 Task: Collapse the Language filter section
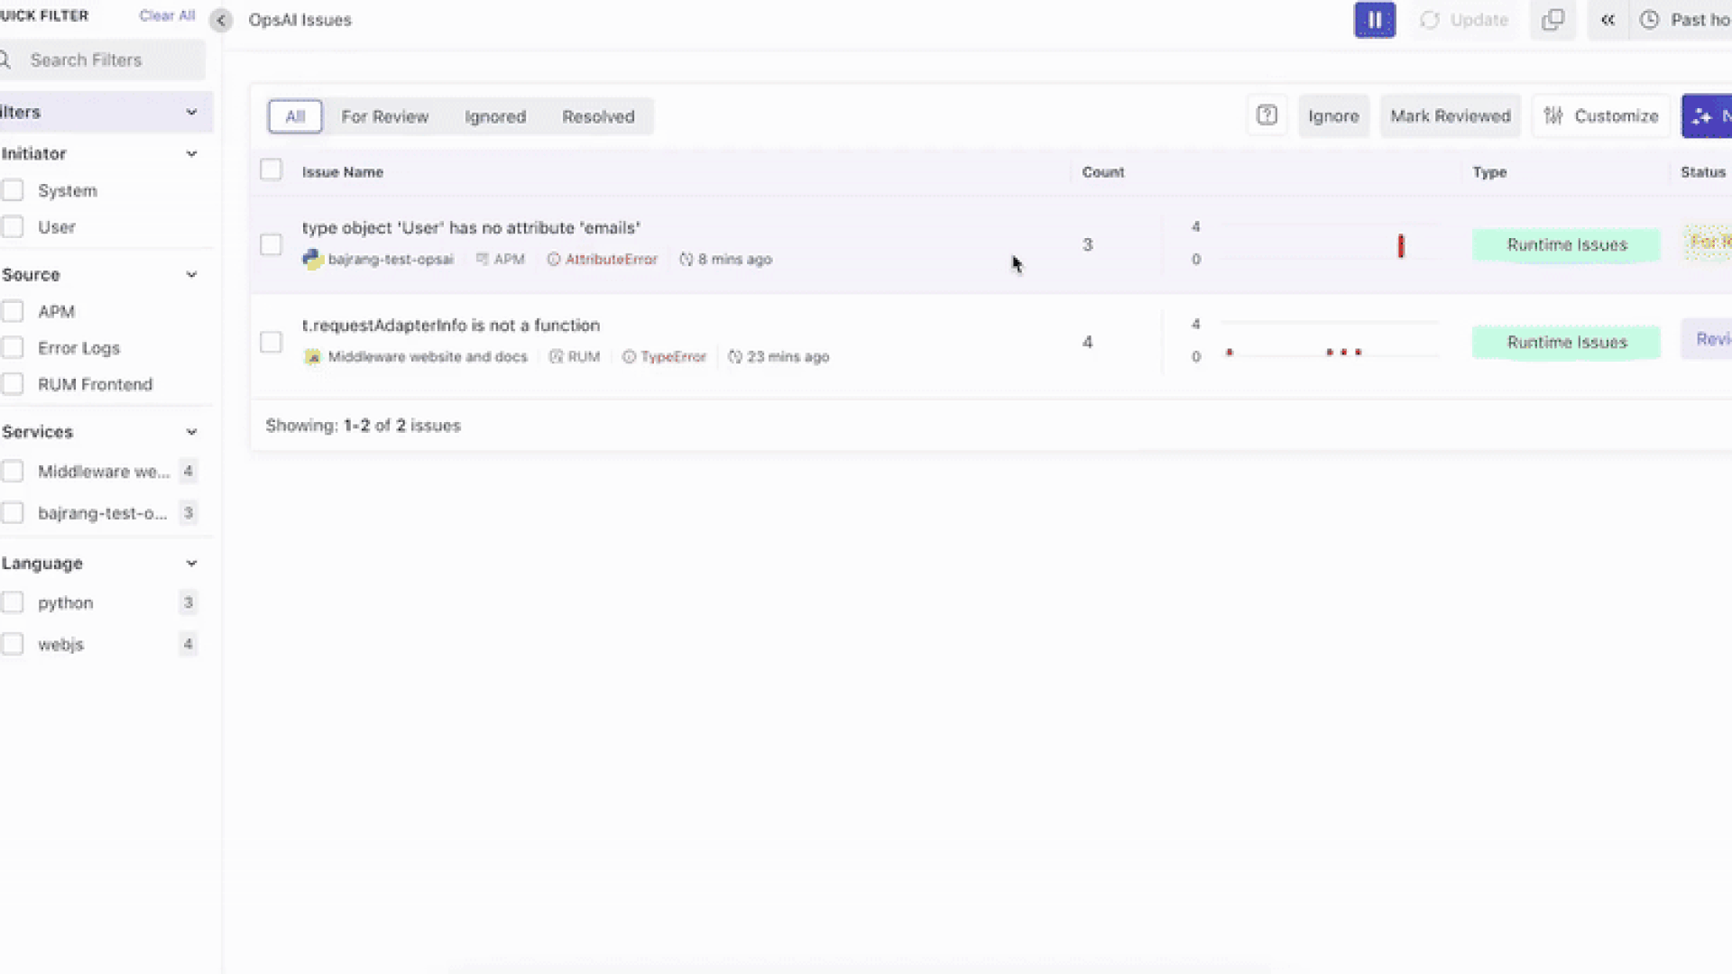[x=191, y=564]
